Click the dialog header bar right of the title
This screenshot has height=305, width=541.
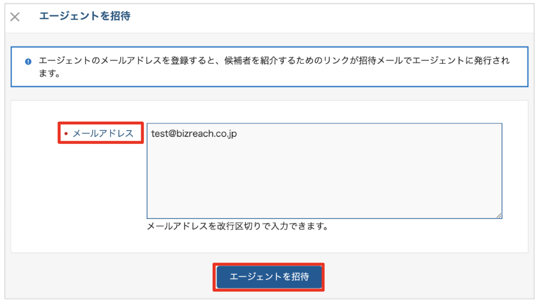point(329,17)
